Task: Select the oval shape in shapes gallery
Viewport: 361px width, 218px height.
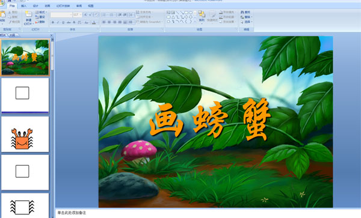Action: click(x=191, y=13)
